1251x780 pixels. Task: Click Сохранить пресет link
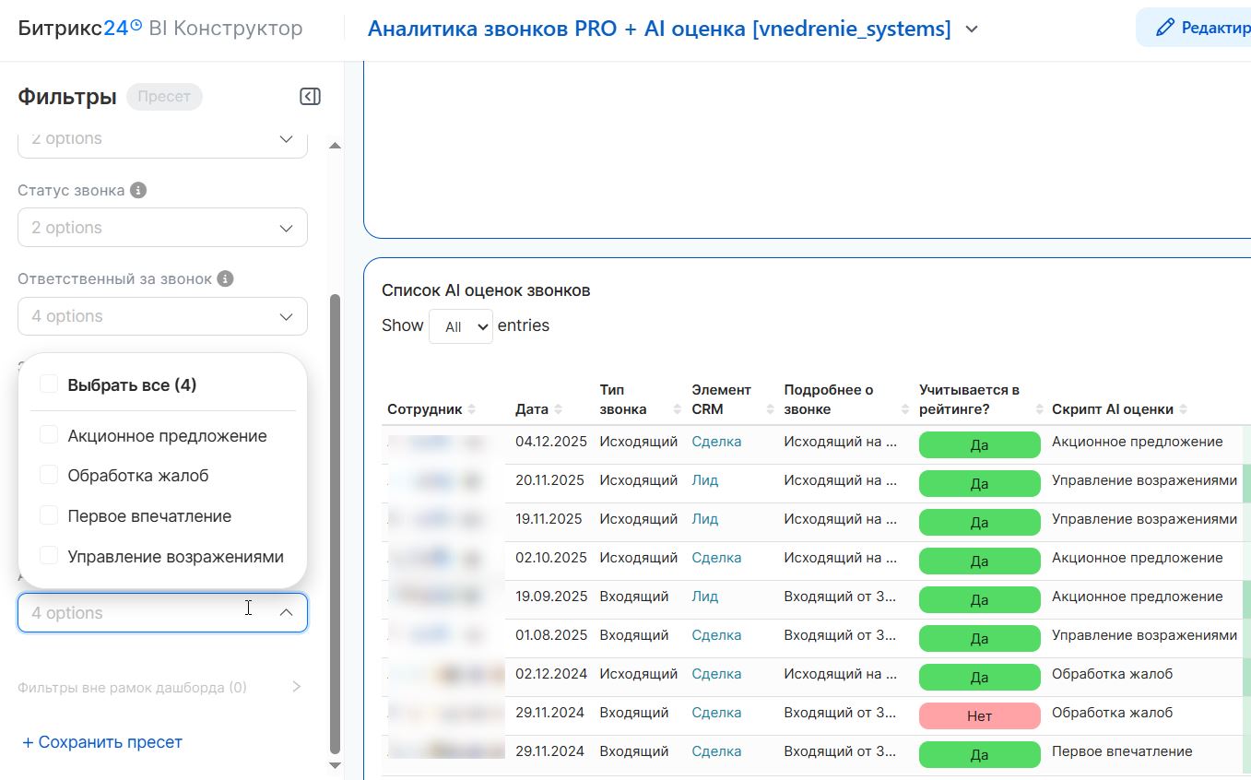(x=101, y=742)
